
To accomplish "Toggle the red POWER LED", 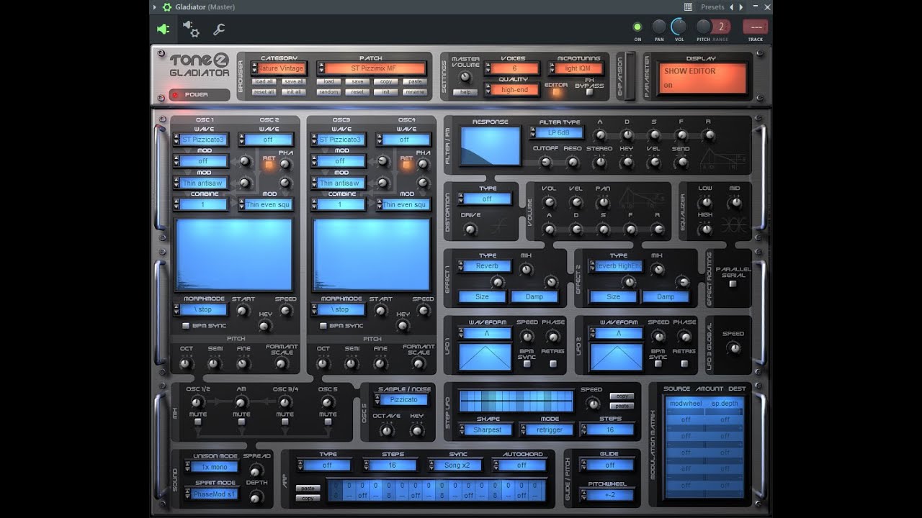I will [175, 95].
